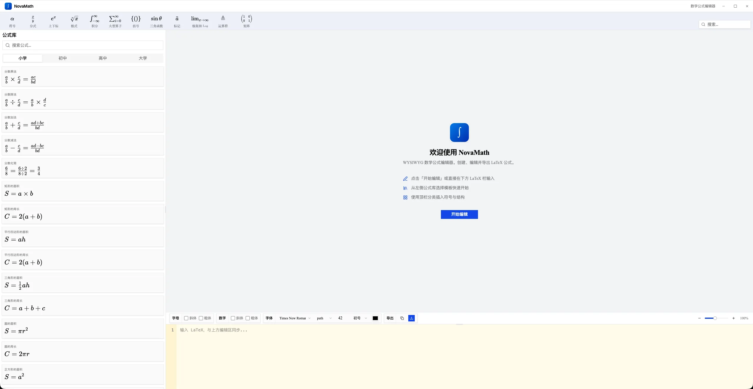Click the magnifier in formula search box

8,45
